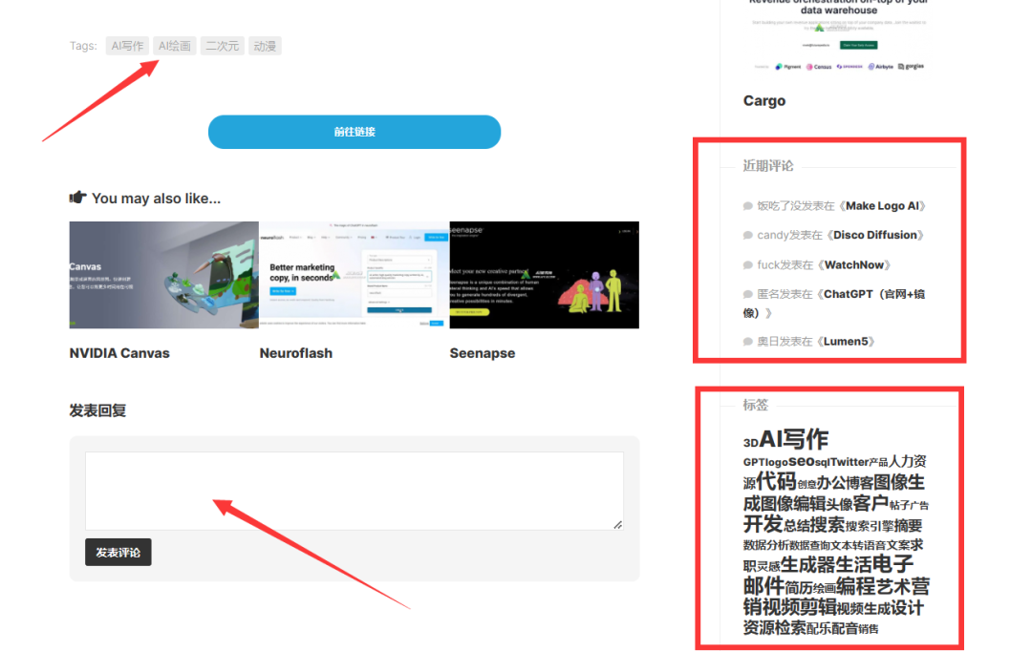This screenshot has height=651, width=1032.
Task: Open the AI绘画 tag next to the Tags label
Action: tap(175, 46)
